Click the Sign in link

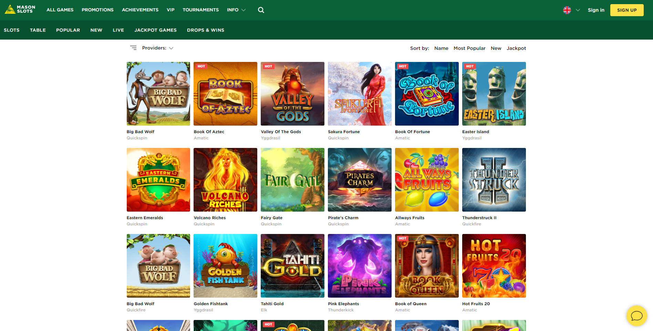coord(596,10)
